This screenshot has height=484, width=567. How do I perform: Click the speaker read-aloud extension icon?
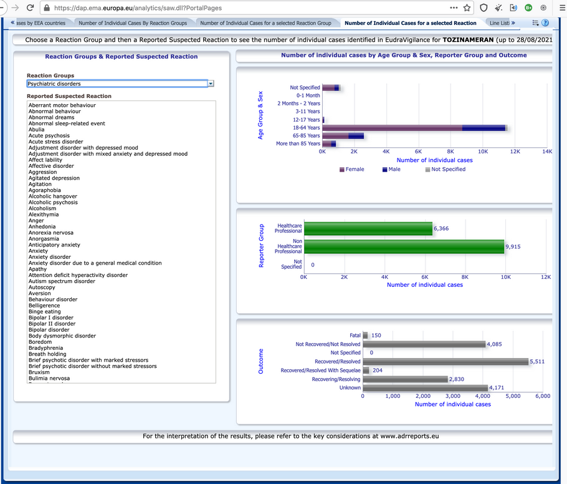(x=513, y=7)
